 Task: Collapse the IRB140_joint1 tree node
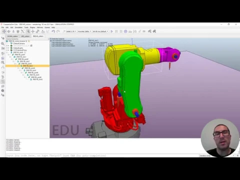pyautogui.click(x=9, y=54)
